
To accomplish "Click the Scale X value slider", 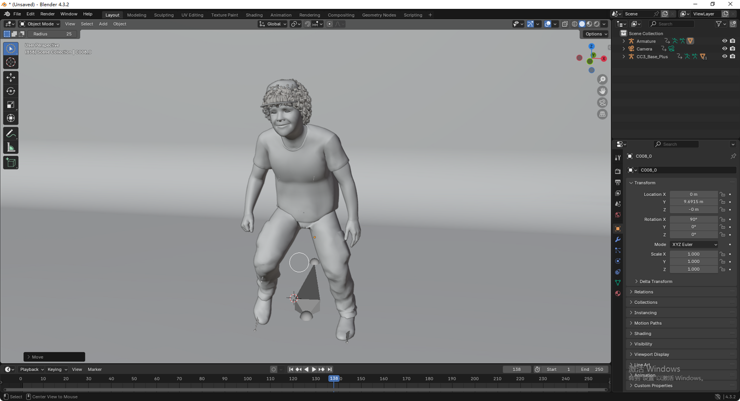I will point(694,254).
